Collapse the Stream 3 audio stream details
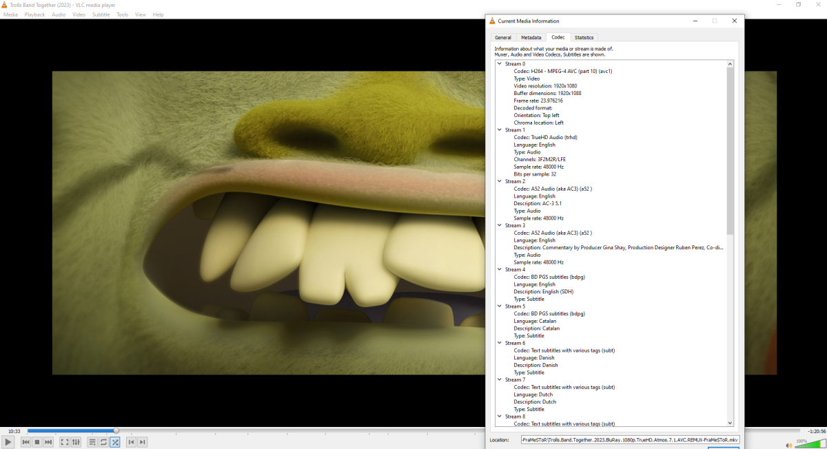Image resolution: width=827 pixels, height=449 pixels. point(499,225)
